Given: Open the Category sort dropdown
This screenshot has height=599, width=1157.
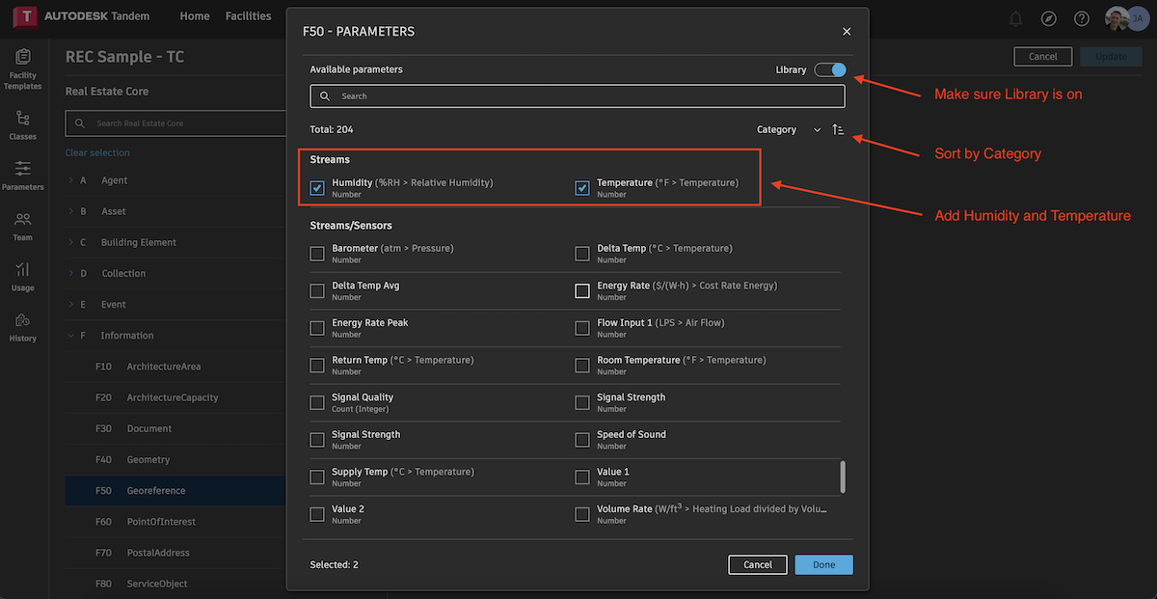Looking at the screenshot, I should pyautogui.click(x=789, y=129).
